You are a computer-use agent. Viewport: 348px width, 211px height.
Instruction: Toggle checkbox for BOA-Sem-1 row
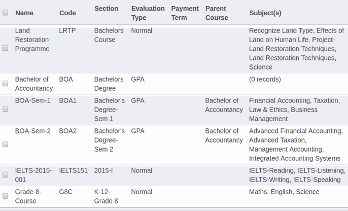point(5,109)
